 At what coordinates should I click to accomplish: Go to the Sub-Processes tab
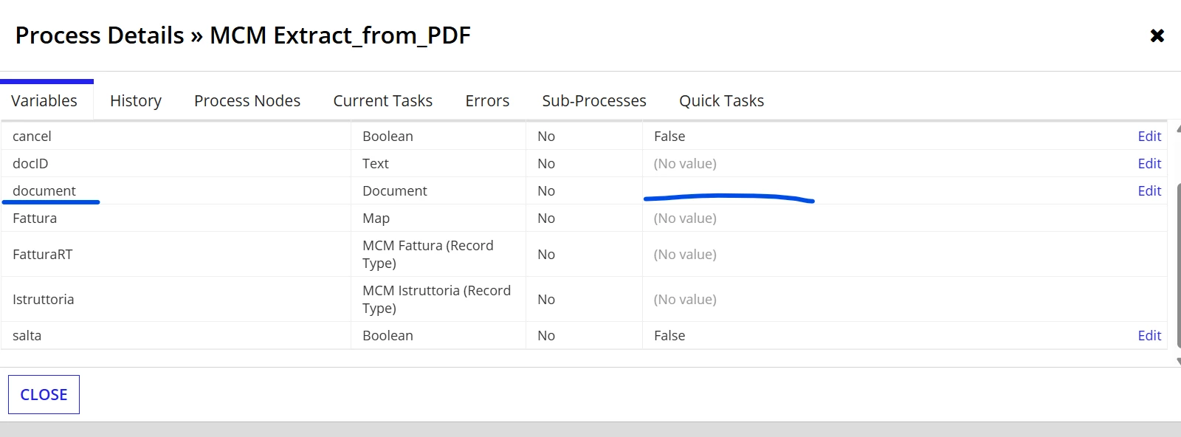tap(594, 100)
